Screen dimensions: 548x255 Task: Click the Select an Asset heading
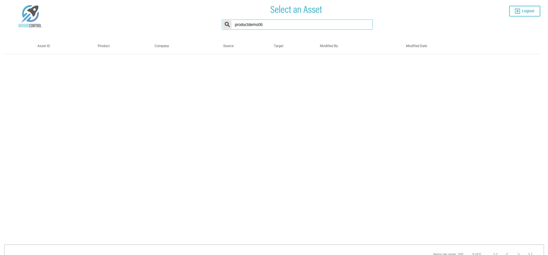pyautogui.click(x=296, y=9)
